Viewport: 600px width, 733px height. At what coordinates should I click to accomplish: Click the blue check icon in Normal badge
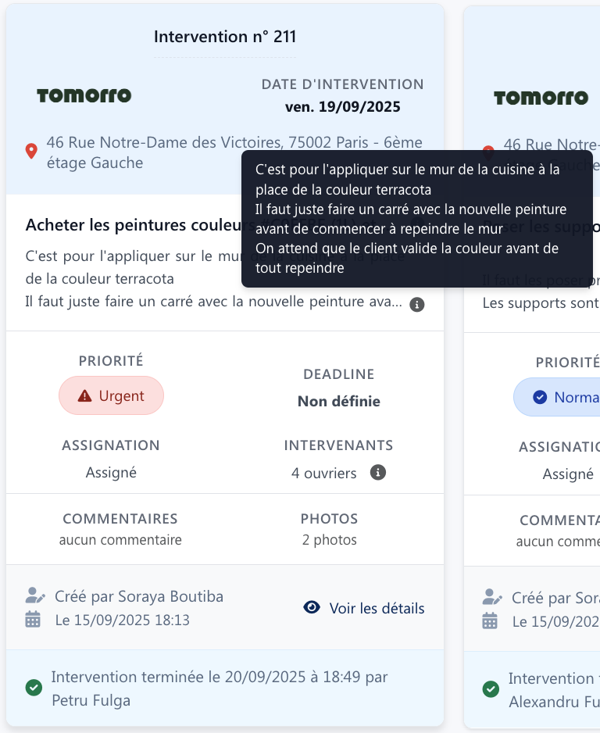point(540,397)
